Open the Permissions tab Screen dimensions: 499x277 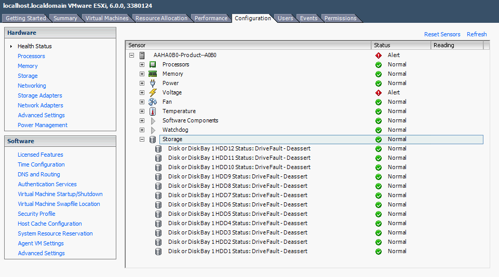341,19
